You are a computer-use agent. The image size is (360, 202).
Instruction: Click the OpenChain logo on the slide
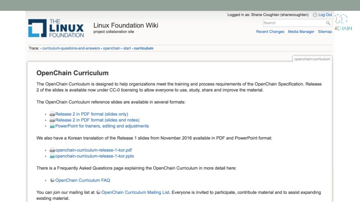tap(343, 23)
